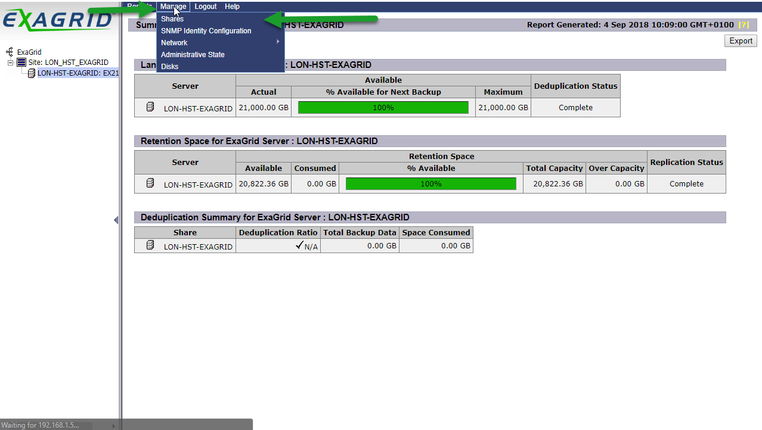Click Deduplication Summary section header
762x430 pixels.
click(x=430, y=217)
